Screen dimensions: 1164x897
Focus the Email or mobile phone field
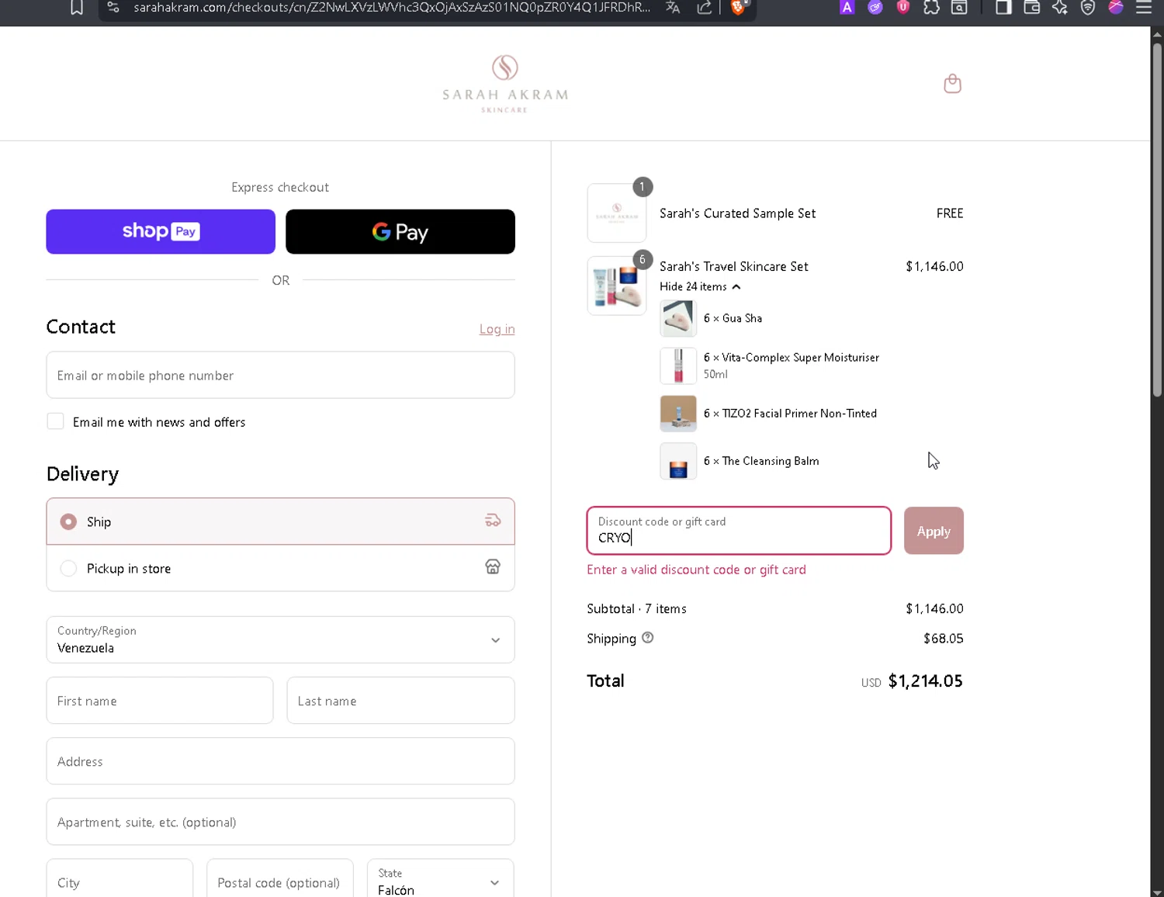pyautogui.click(x=280, y=375)
